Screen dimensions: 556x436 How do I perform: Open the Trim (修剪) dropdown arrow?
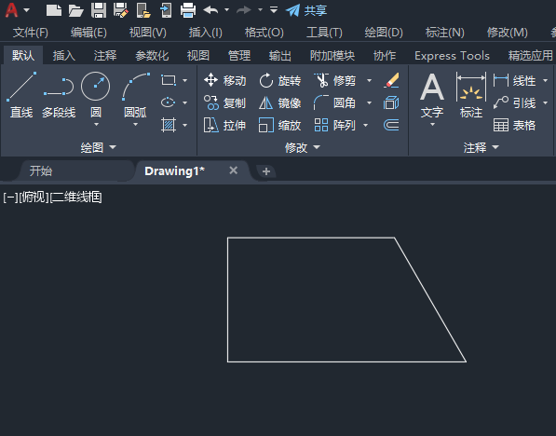369,80
